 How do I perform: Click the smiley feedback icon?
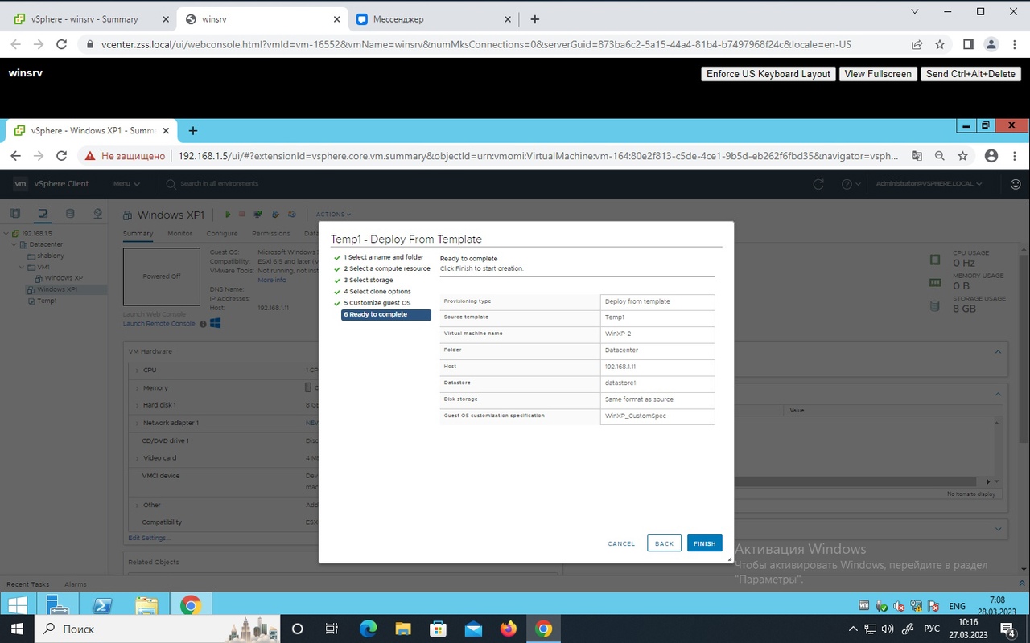pos(1015,184)
